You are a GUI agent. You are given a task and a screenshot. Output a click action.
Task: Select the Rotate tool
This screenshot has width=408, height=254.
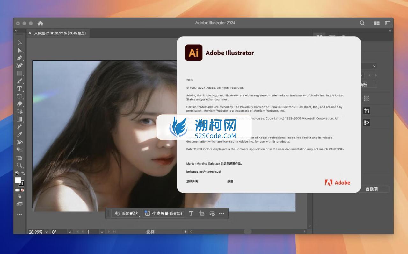point(19,96)
